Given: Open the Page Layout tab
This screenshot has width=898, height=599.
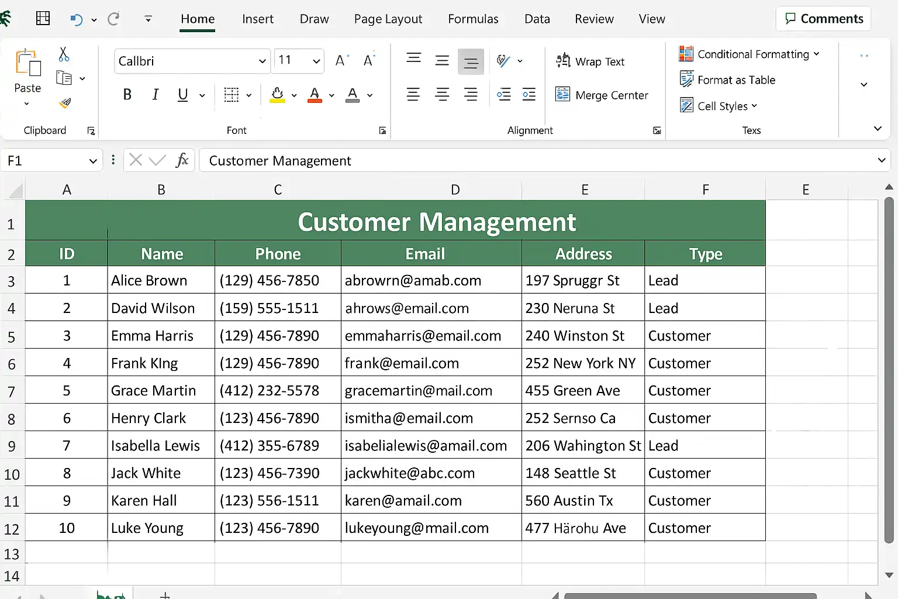Looking at the screenshot, I should point(388,19).
